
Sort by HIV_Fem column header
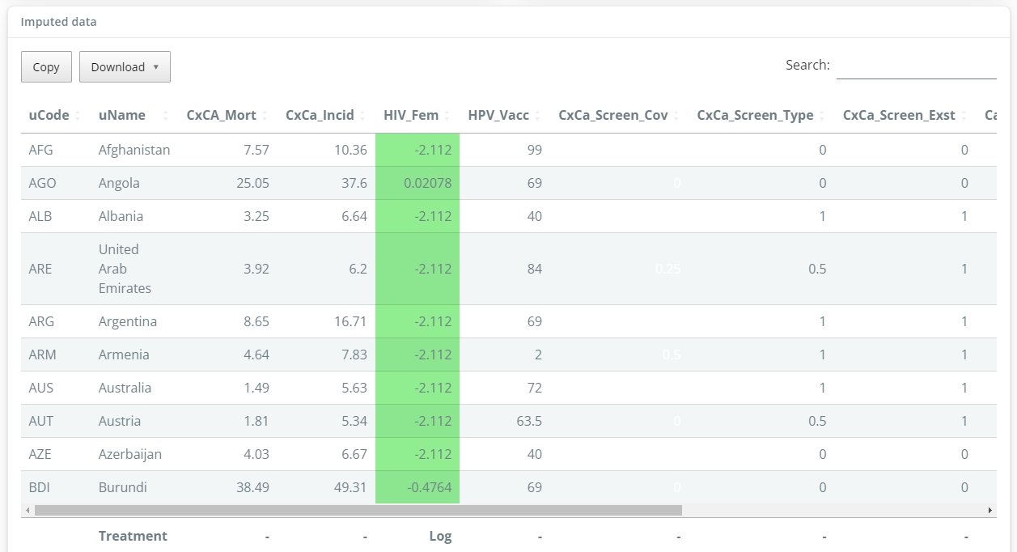(x=411, y=115)
